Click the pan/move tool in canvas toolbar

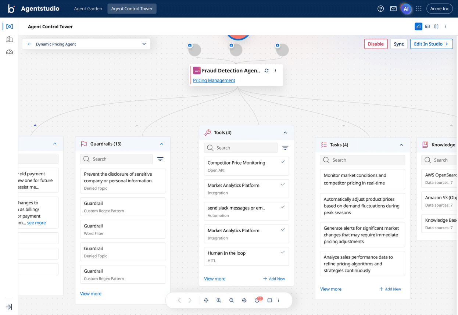coord(206,300)
